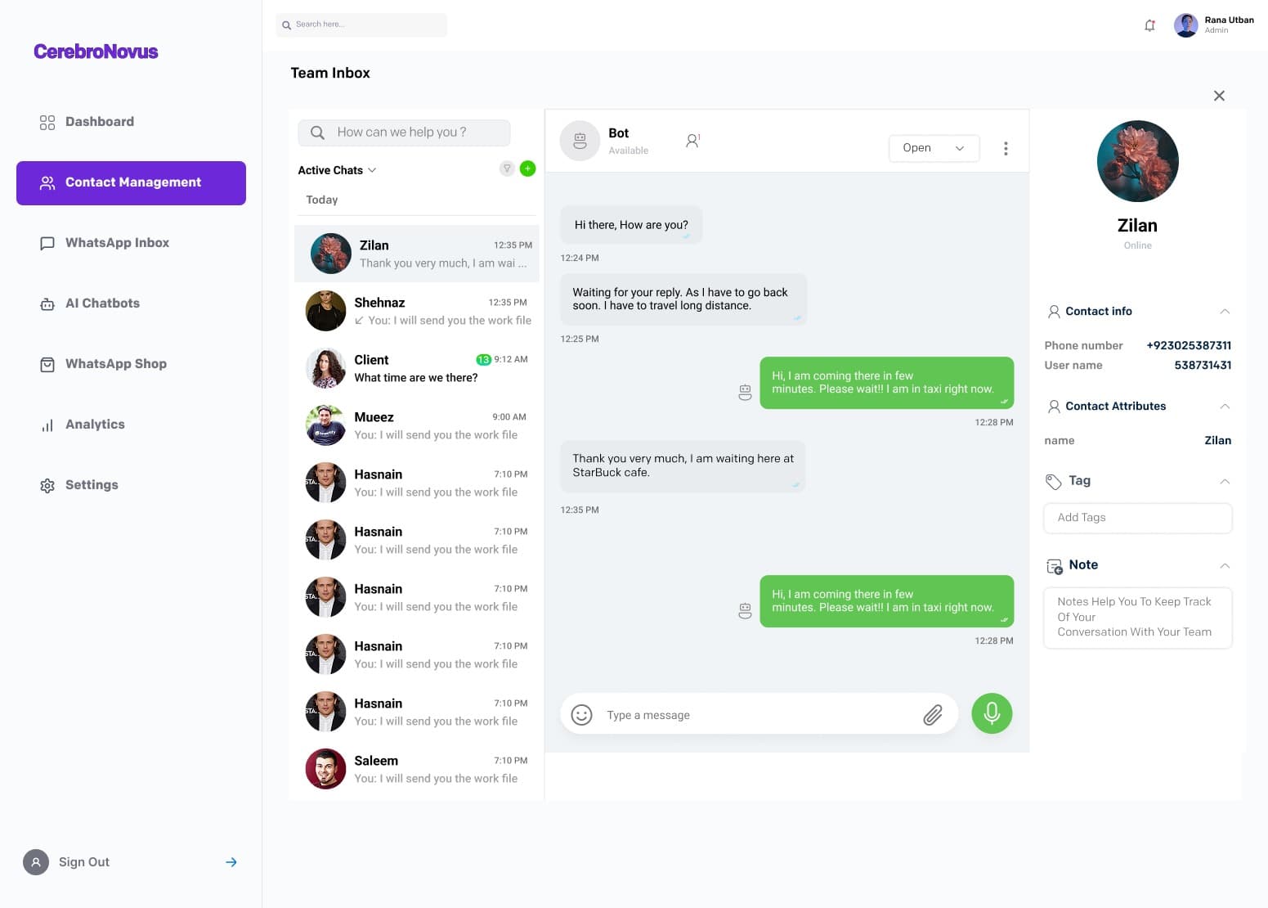Open AI Chatbots from the sidebar icon
Image resolution: width=1268 pixels, height=908 pixels.
tap(47, 303)
